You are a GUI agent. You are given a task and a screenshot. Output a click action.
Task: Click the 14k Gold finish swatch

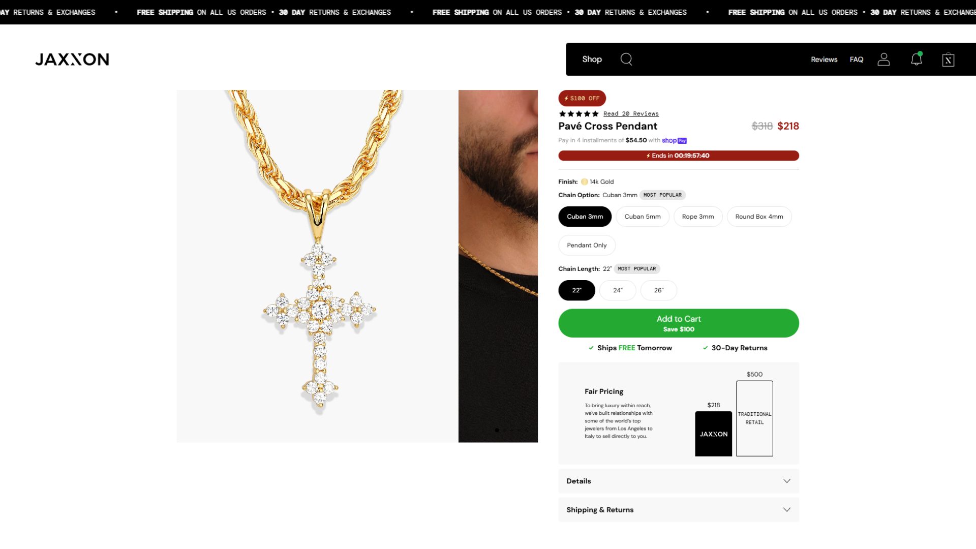[x=585, y=182]
